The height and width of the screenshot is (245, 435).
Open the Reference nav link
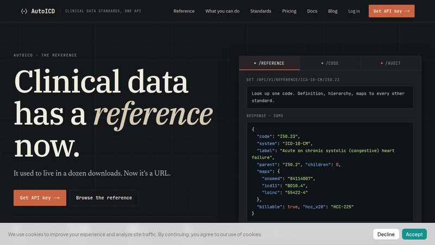point(184,11)
